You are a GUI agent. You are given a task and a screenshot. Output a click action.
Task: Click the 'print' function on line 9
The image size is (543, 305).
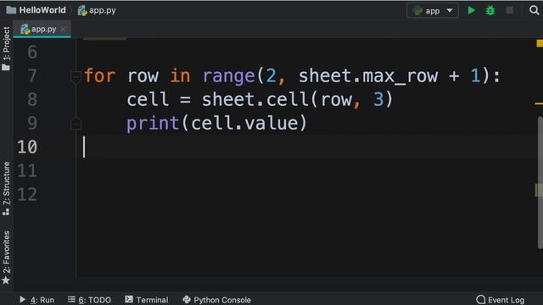[153, 124]
